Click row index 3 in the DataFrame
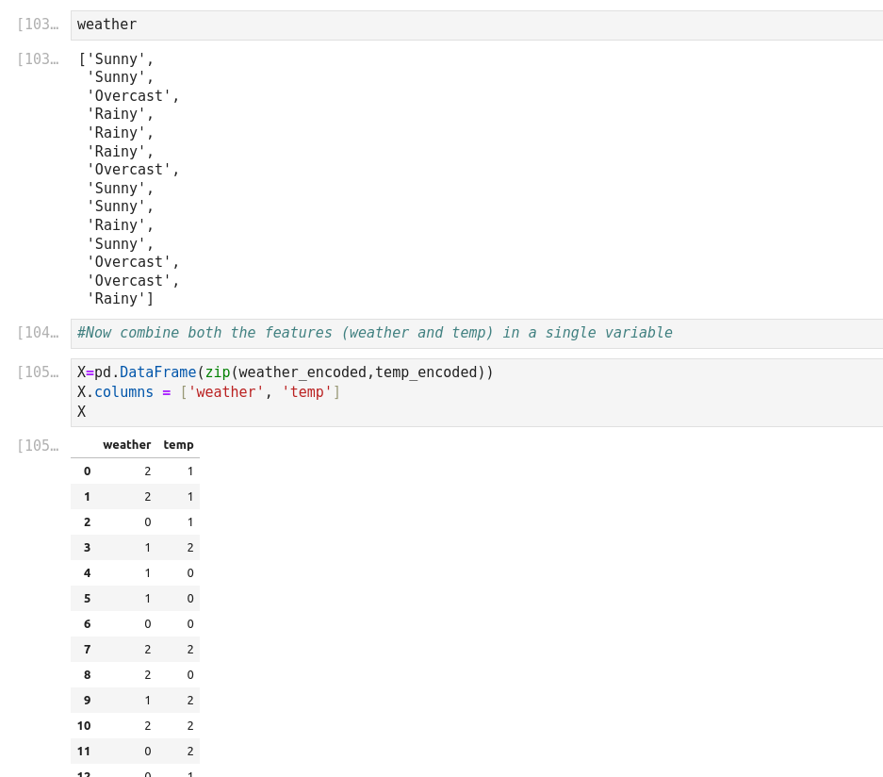 87,548
